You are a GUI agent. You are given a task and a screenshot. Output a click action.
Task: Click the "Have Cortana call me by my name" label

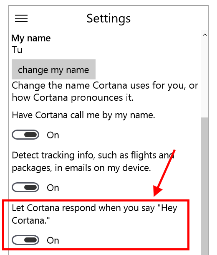click(83, 115)
